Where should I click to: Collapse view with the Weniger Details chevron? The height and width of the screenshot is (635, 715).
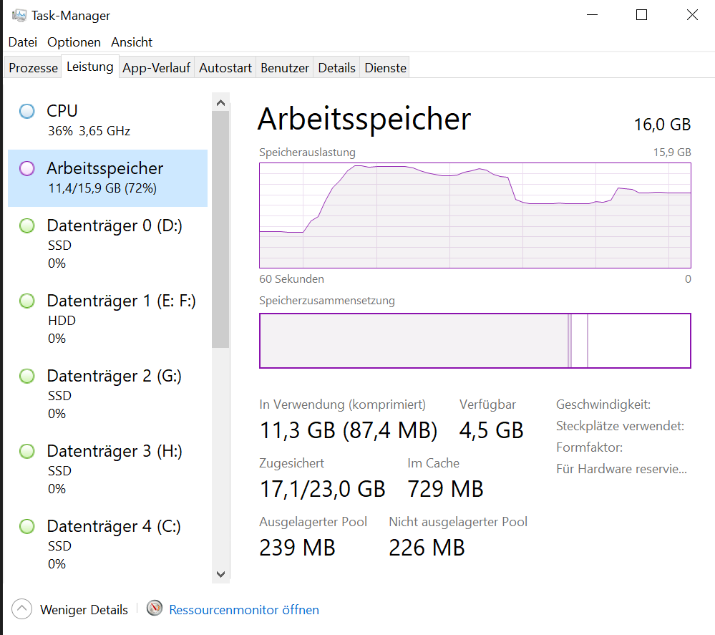point(21,609)
